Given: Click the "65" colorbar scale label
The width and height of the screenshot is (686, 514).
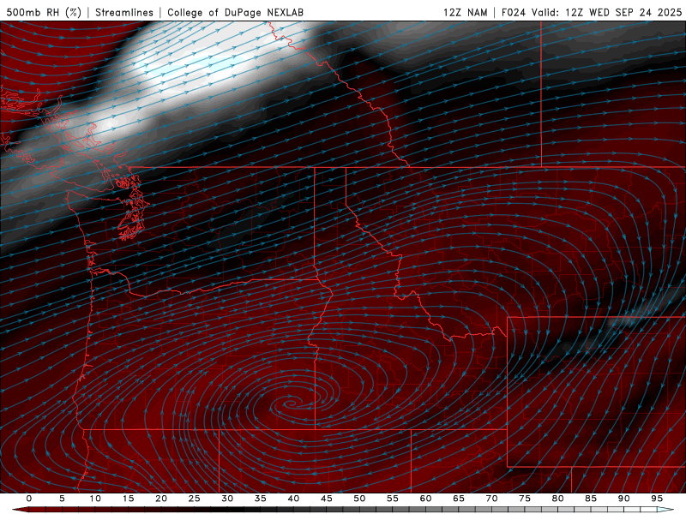Looking at the screenshot, I should (459, 499).
